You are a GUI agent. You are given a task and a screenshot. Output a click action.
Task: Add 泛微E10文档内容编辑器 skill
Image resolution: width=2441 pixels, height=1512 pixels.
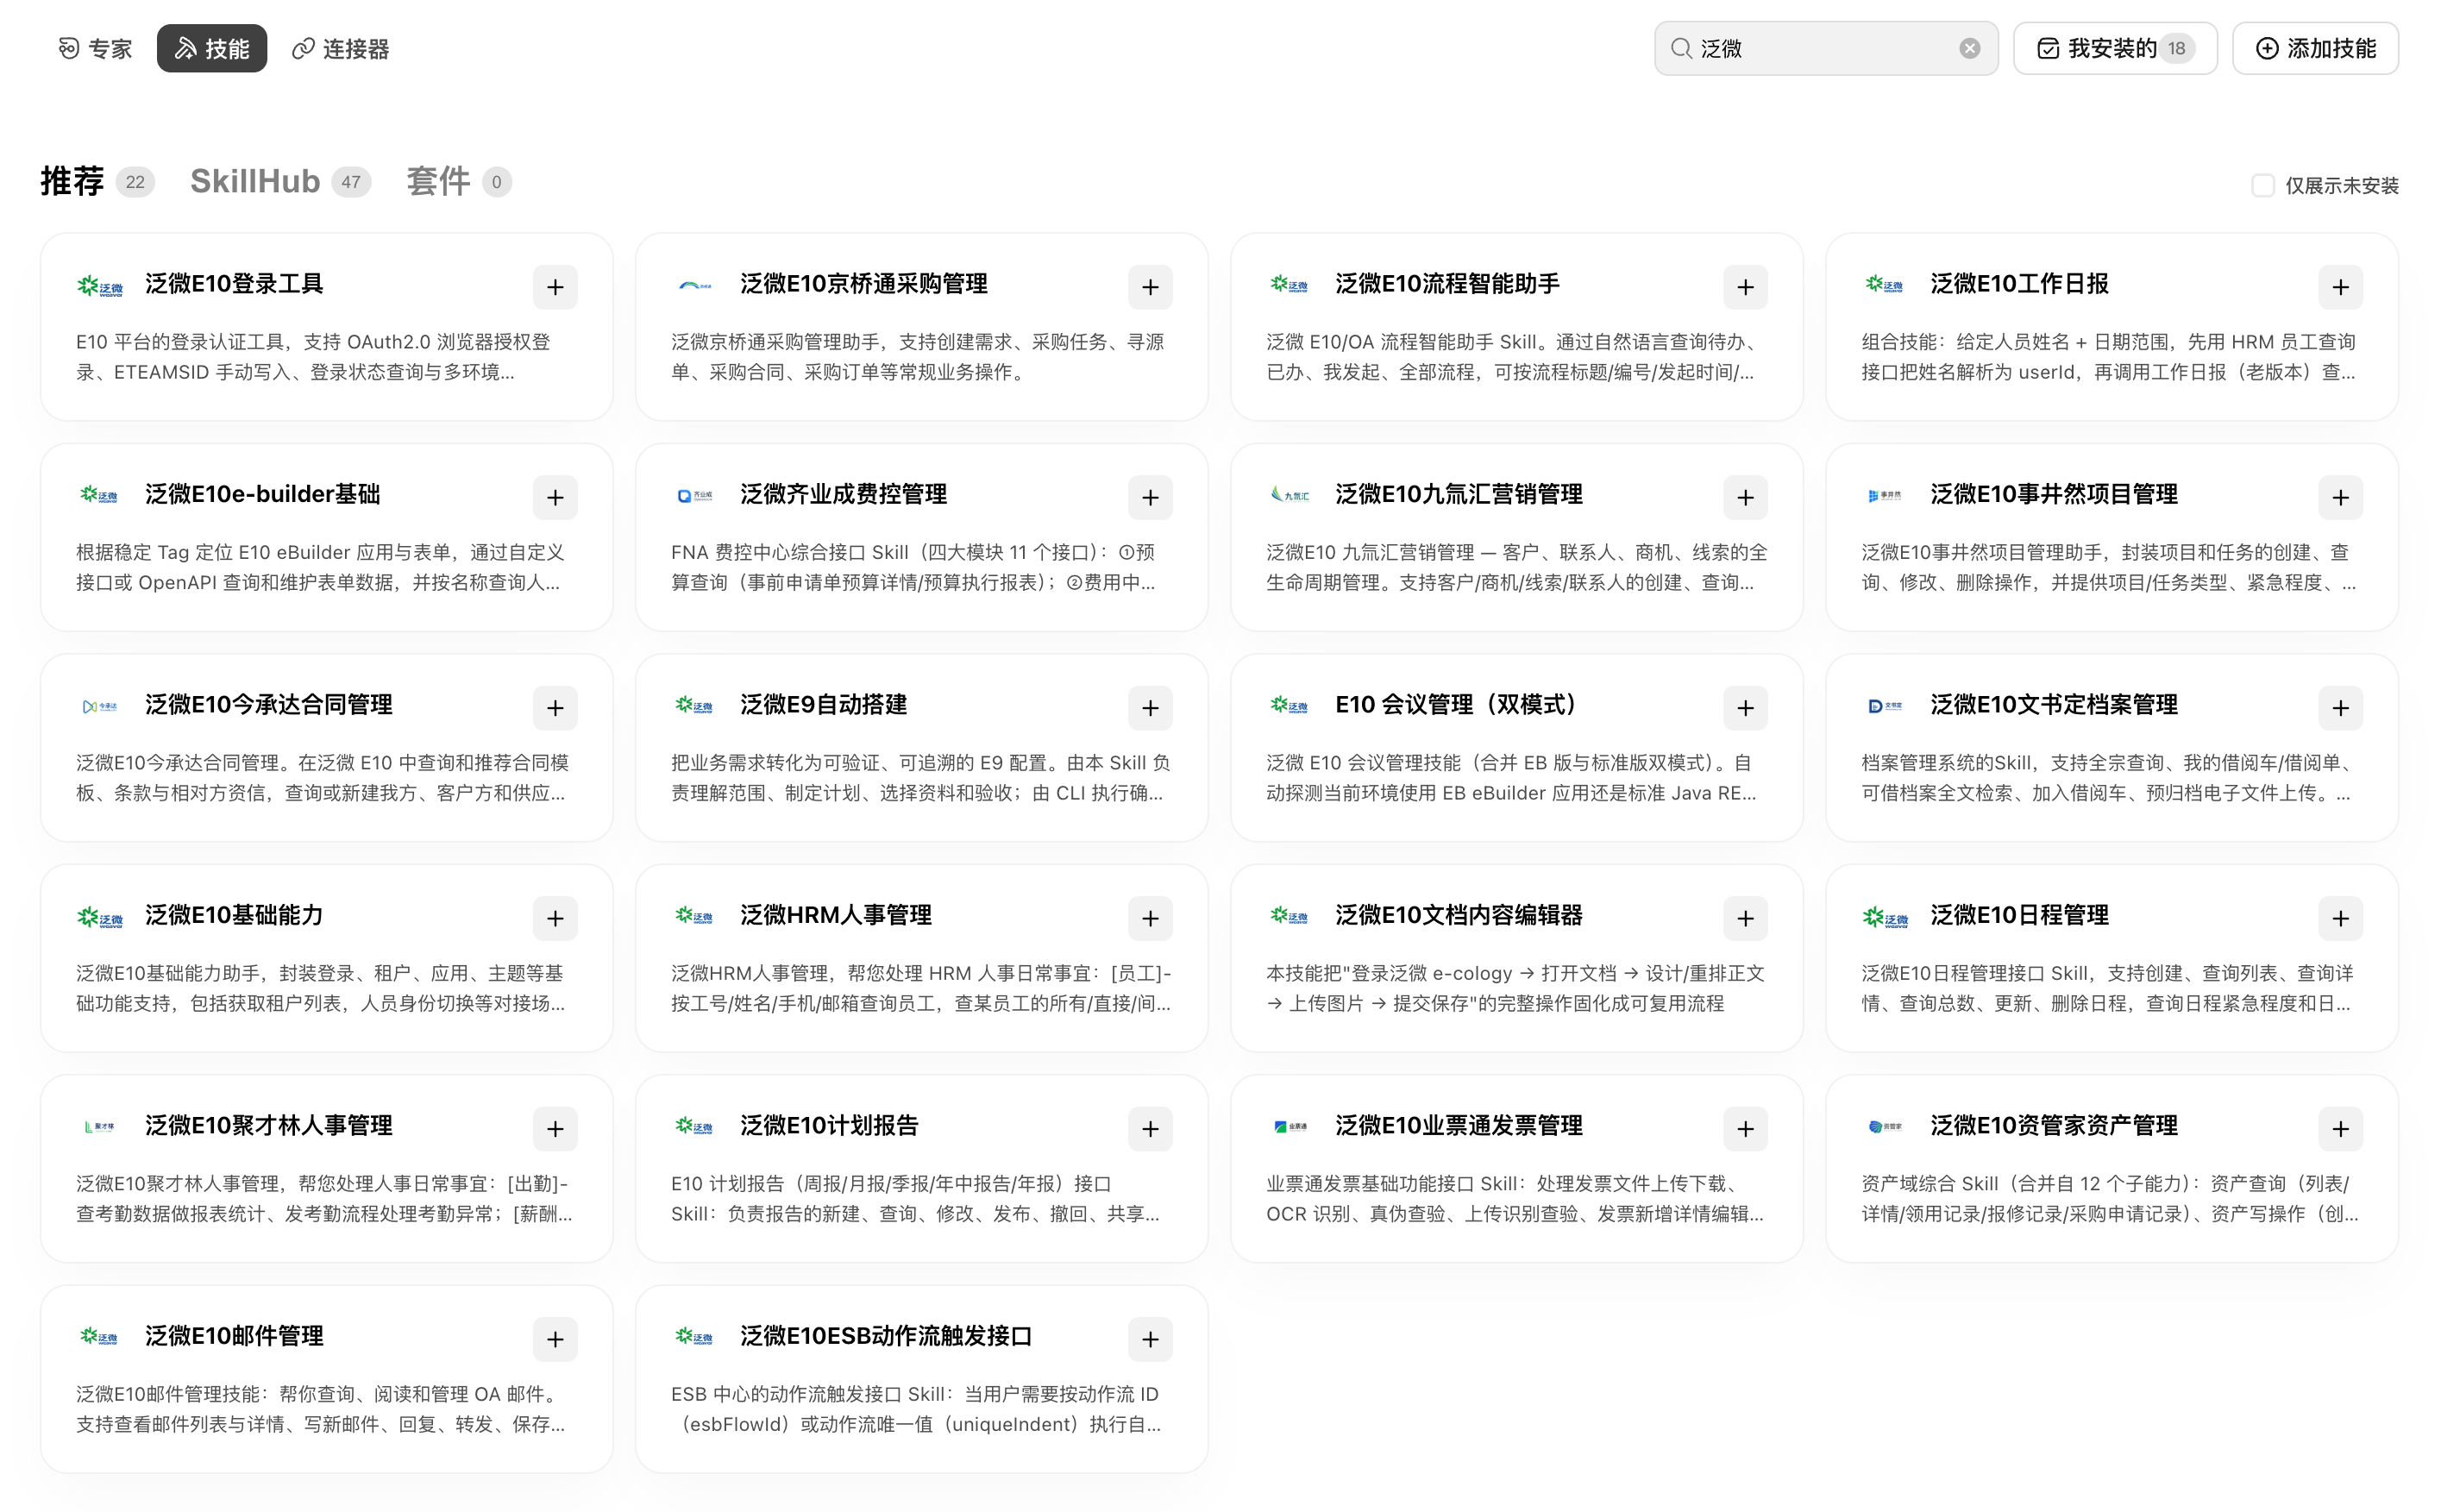coord(1745,919)
